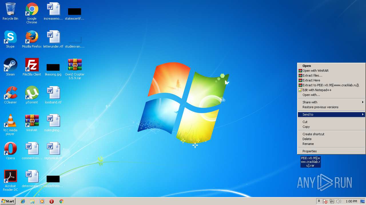Viewport: 366px width, 205px height.
Task: Select the WinRAR desktop shortcut
Action: coord(32,123)
